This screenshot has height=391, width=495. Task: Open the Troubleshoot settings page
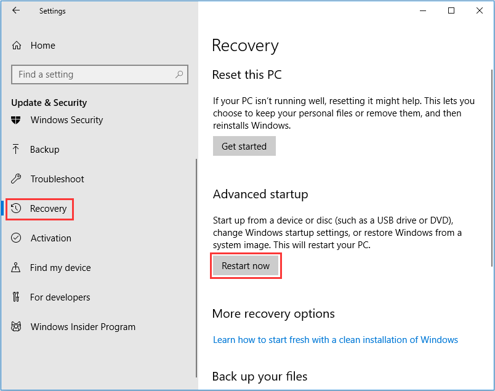click(57, 179)
